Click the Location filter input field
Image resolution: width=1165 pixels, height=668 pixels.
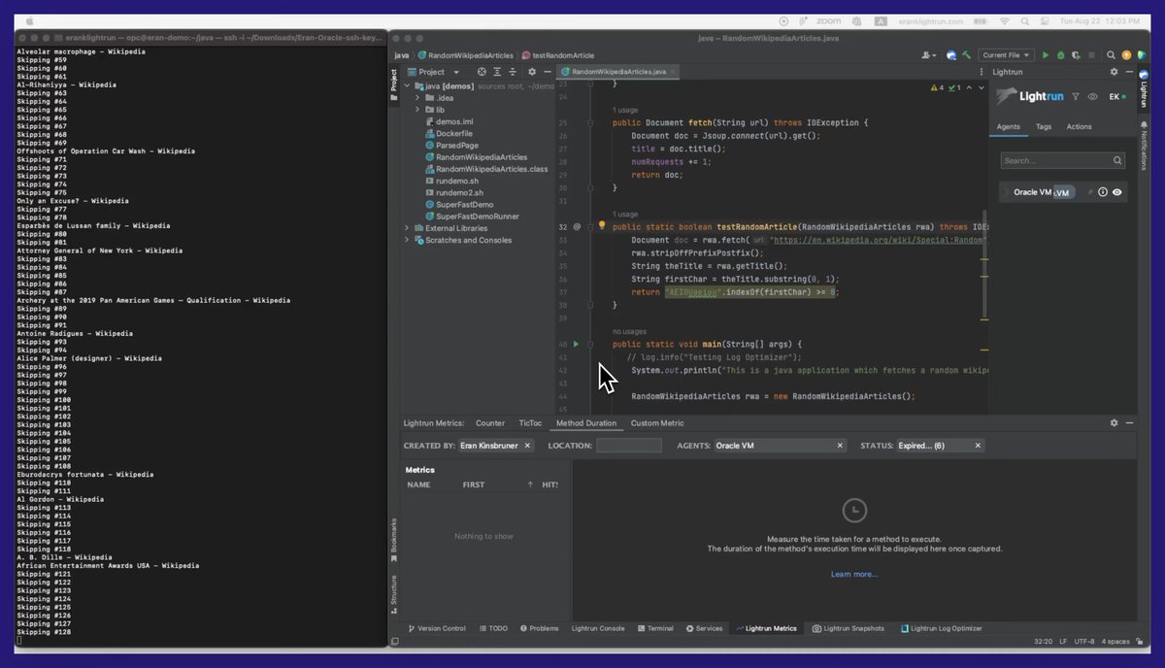coord(629,446)
